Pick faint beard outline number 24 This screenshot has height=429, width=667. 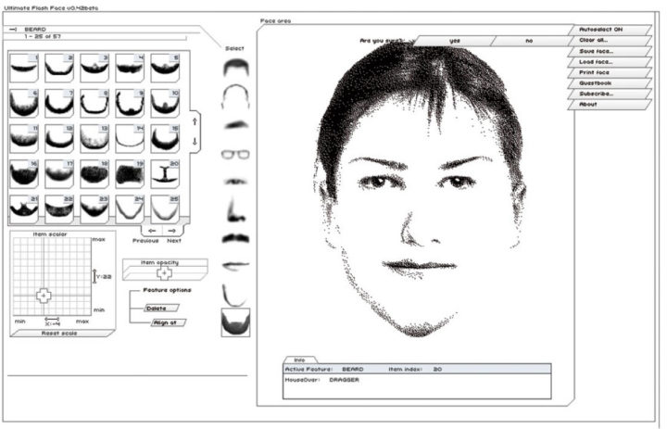130,209
